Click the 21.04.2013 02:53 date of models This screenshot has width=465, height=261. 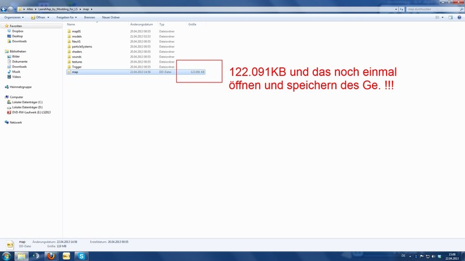tap(140, 37)
